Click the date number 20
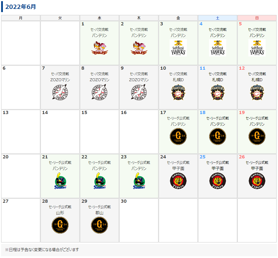The height and width of the screenshot is (258, 278). pyautogui.click(x=5, y=157)
